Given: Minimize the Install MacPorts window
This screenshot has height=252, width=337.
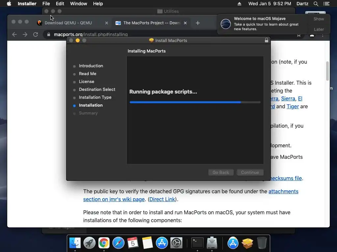Looking at the screenshot, I should (x=78, y=40).
